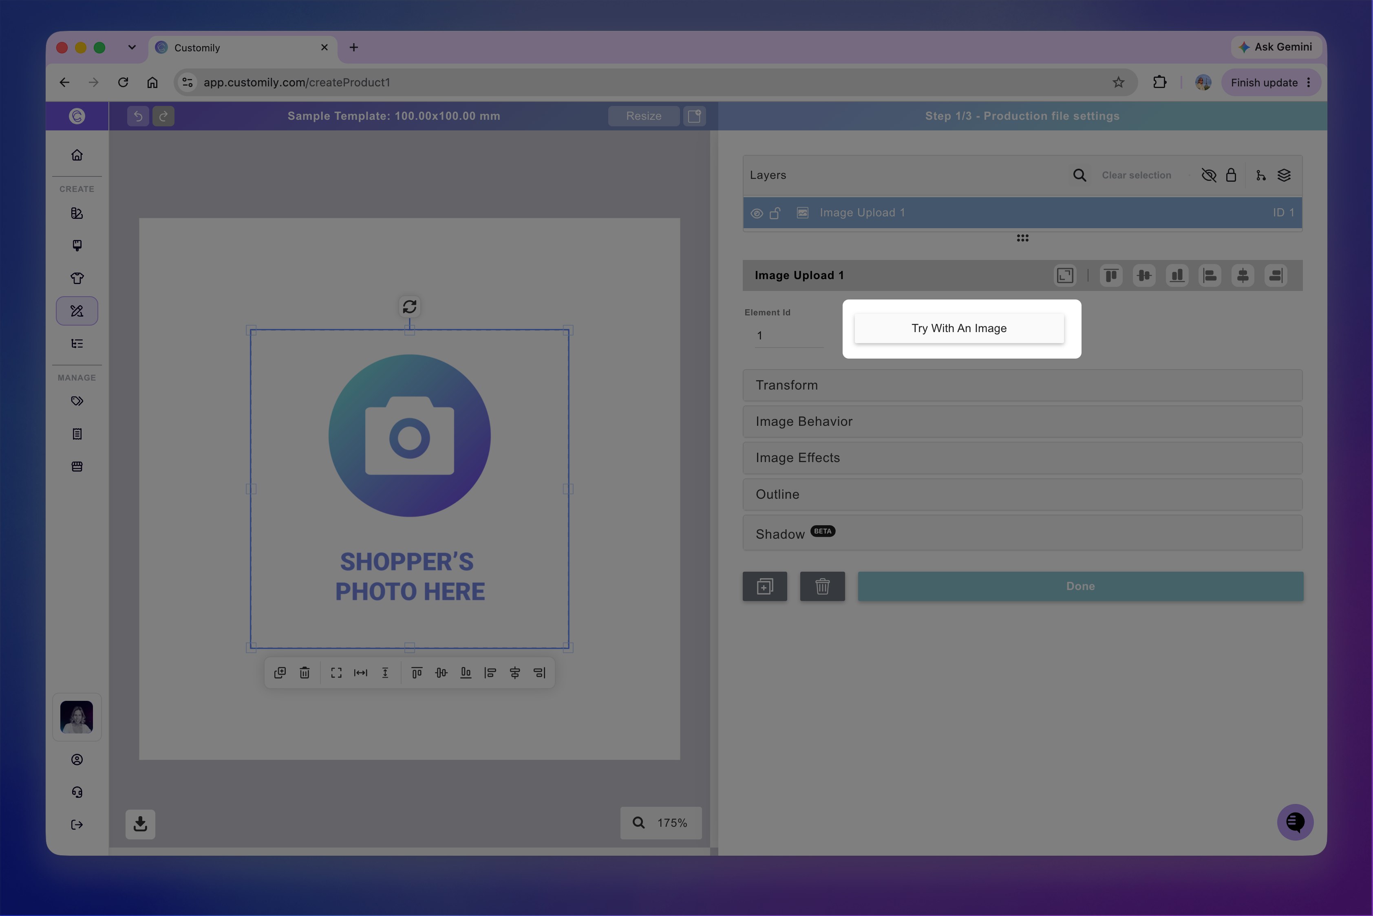
Task: Open the tags icon under Manage
Action: tap(77, 401)
